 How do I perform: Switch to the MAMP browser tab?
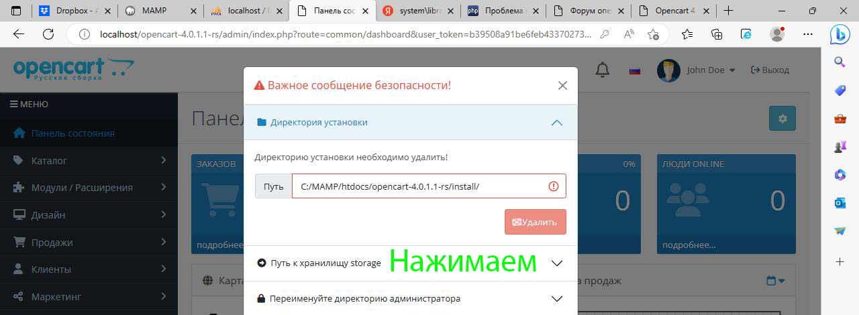(160, 11)
